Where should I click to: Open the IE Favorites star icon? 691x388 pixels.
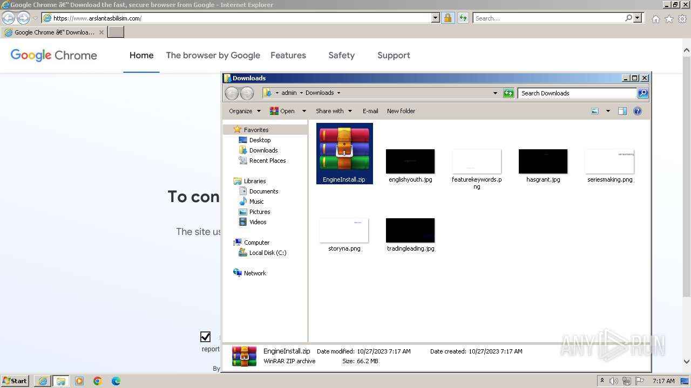coord(669,19)
